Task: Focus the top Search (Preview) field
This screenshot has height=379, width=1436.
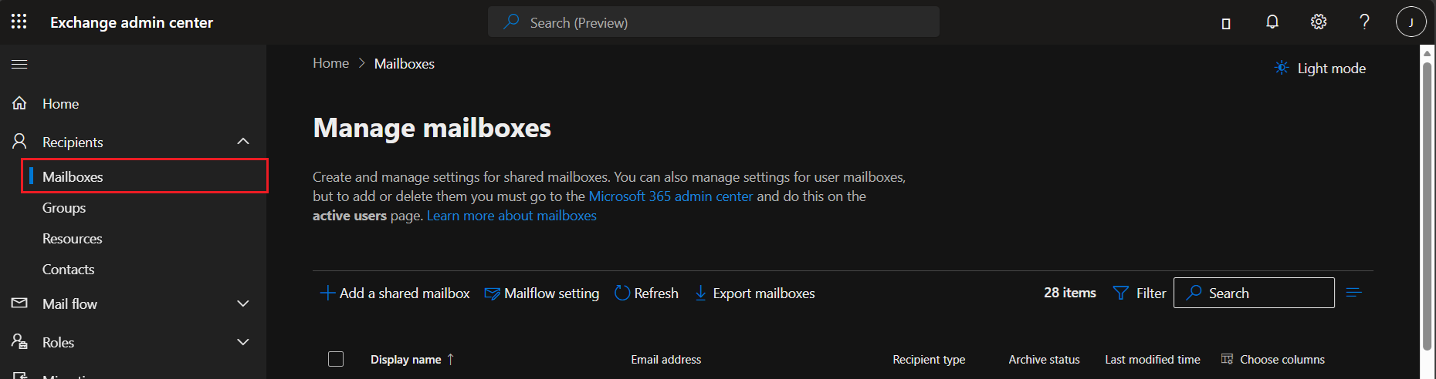Action: pos(713,22)
